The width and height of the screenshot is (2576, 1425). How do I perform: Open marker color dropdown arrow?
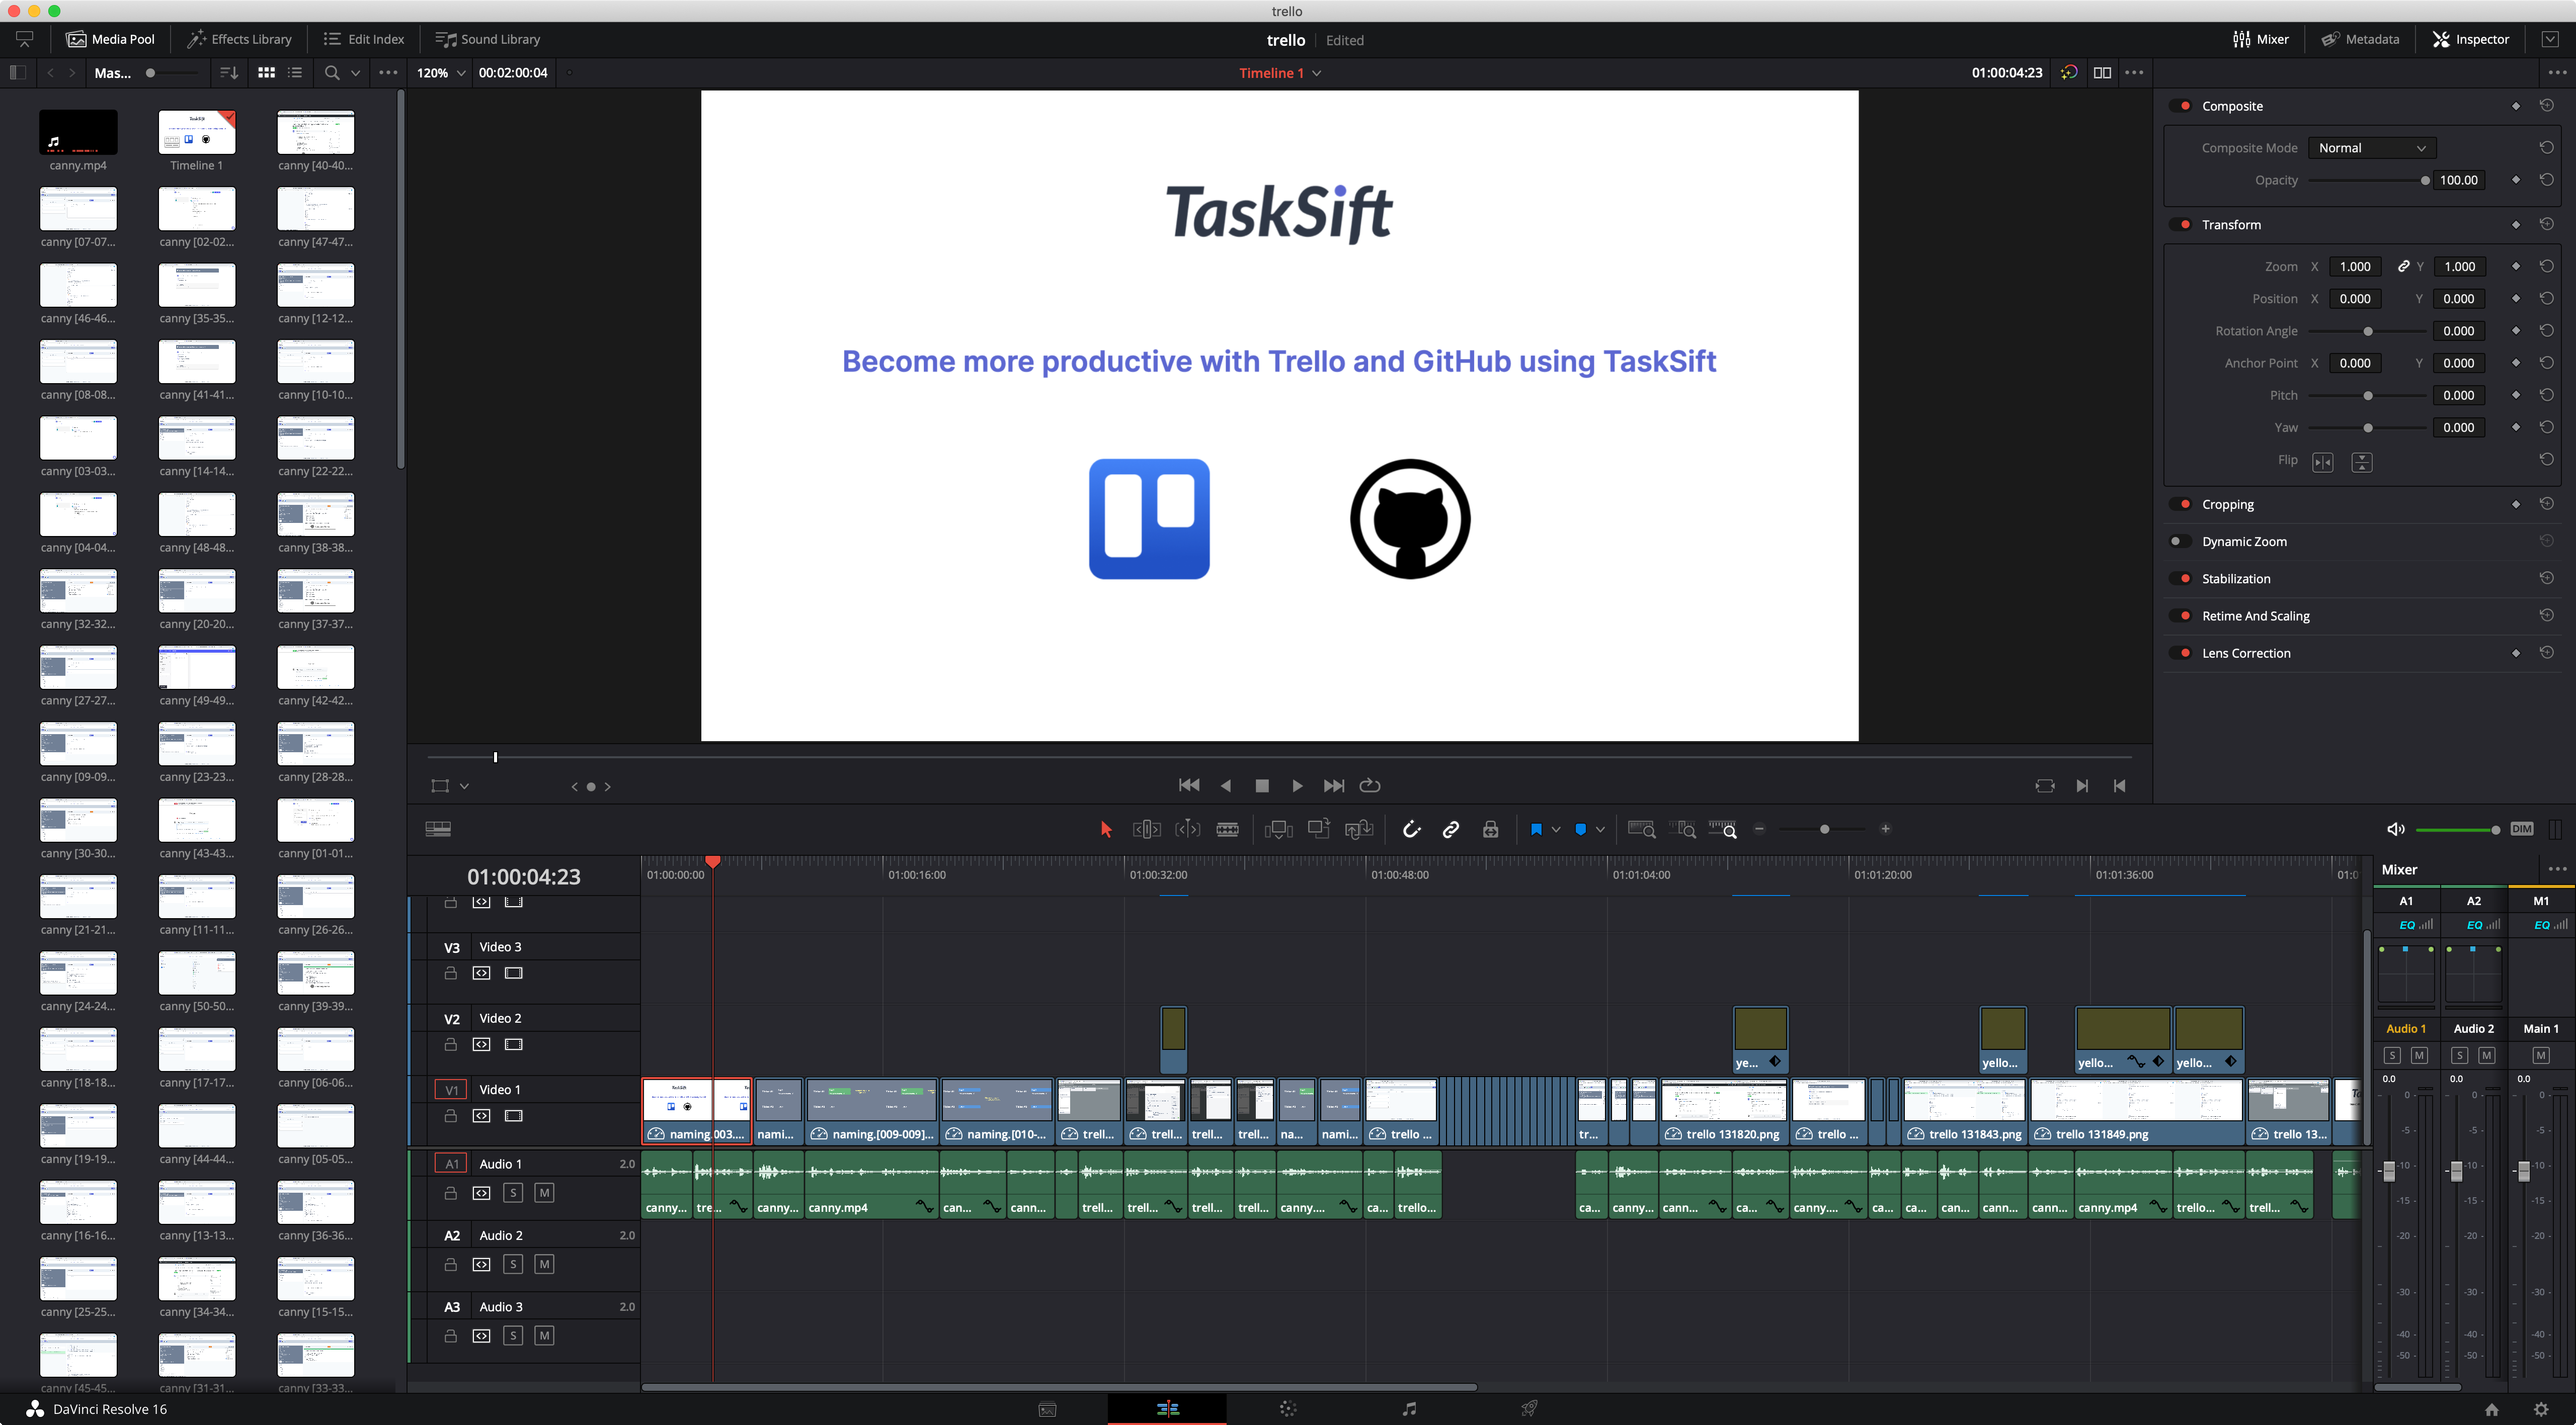click(x=1600, y=830)
